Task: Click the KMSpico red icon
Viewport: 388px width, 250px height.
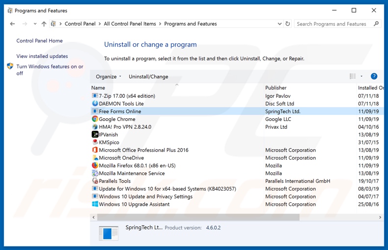Action: click(x=95, y=142)
